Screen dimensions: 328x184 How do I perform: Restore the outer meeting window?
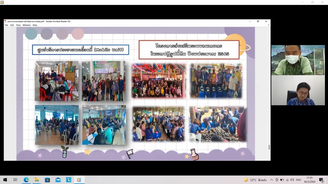coord(312,2)
